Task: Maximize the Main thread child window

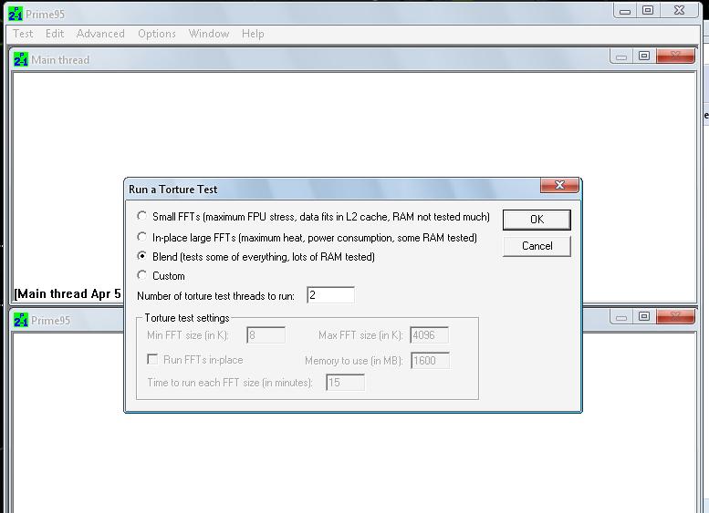Action: click(x=644, y=56)
